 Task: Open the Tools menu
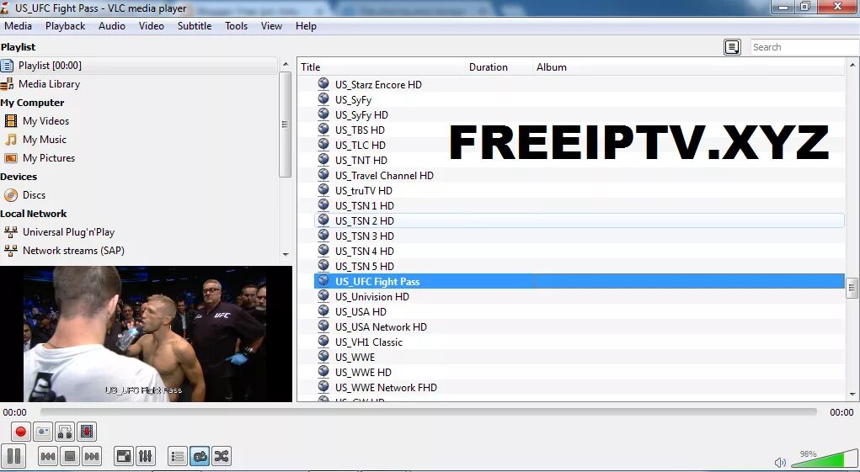tap(237, 26)
